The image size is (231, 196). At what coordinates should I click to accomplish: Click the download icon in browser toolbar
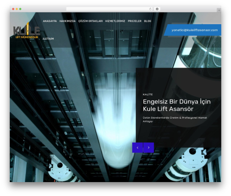point(157,9)
